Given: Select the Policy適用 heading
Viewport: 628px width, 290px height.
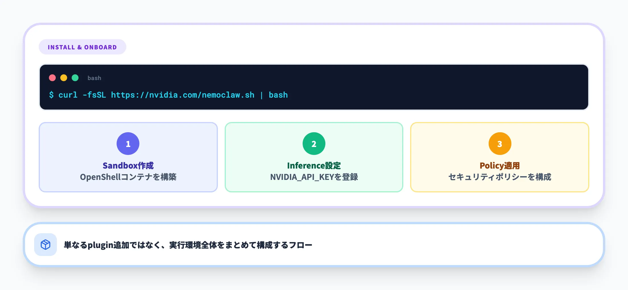Looking at the screenshot, I should [500, 165].
